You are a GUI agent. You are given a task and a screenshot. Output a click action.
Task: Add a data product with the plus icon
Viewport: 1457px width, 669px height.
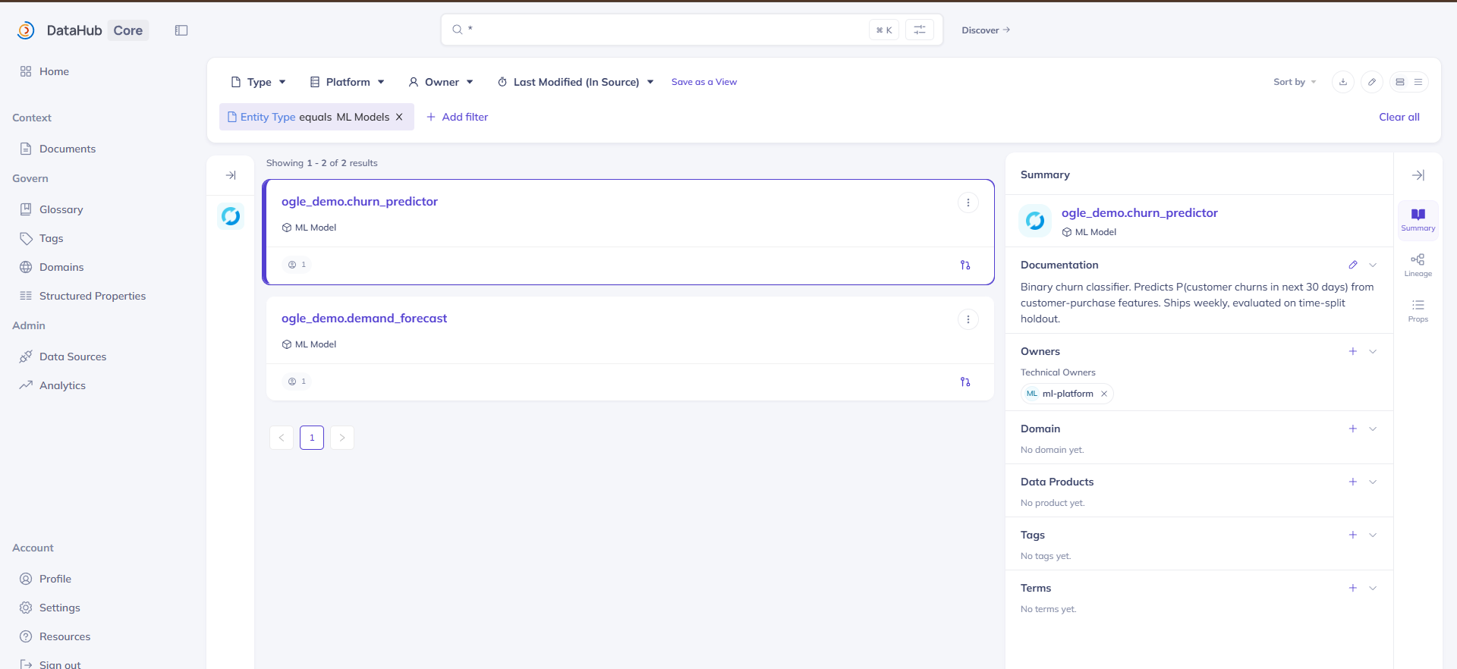[1353, 482]
